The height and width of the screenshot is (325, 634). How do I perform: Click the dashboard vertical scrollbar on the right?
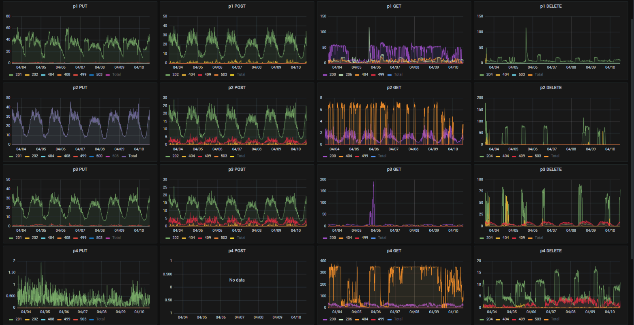point(632,138)
